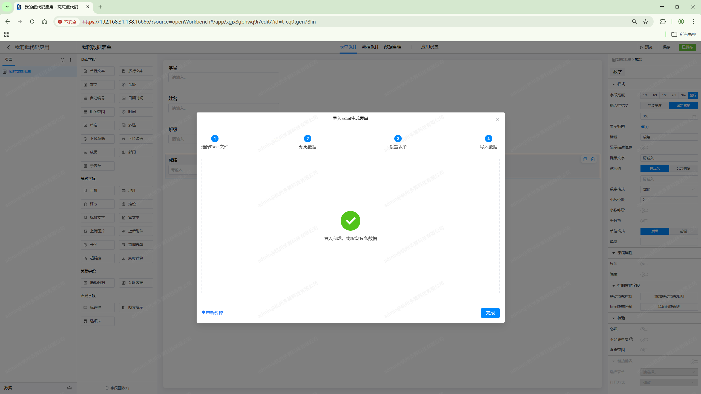
Task: Click the delete icon on 成绩 field
Action: coord(593,159)
